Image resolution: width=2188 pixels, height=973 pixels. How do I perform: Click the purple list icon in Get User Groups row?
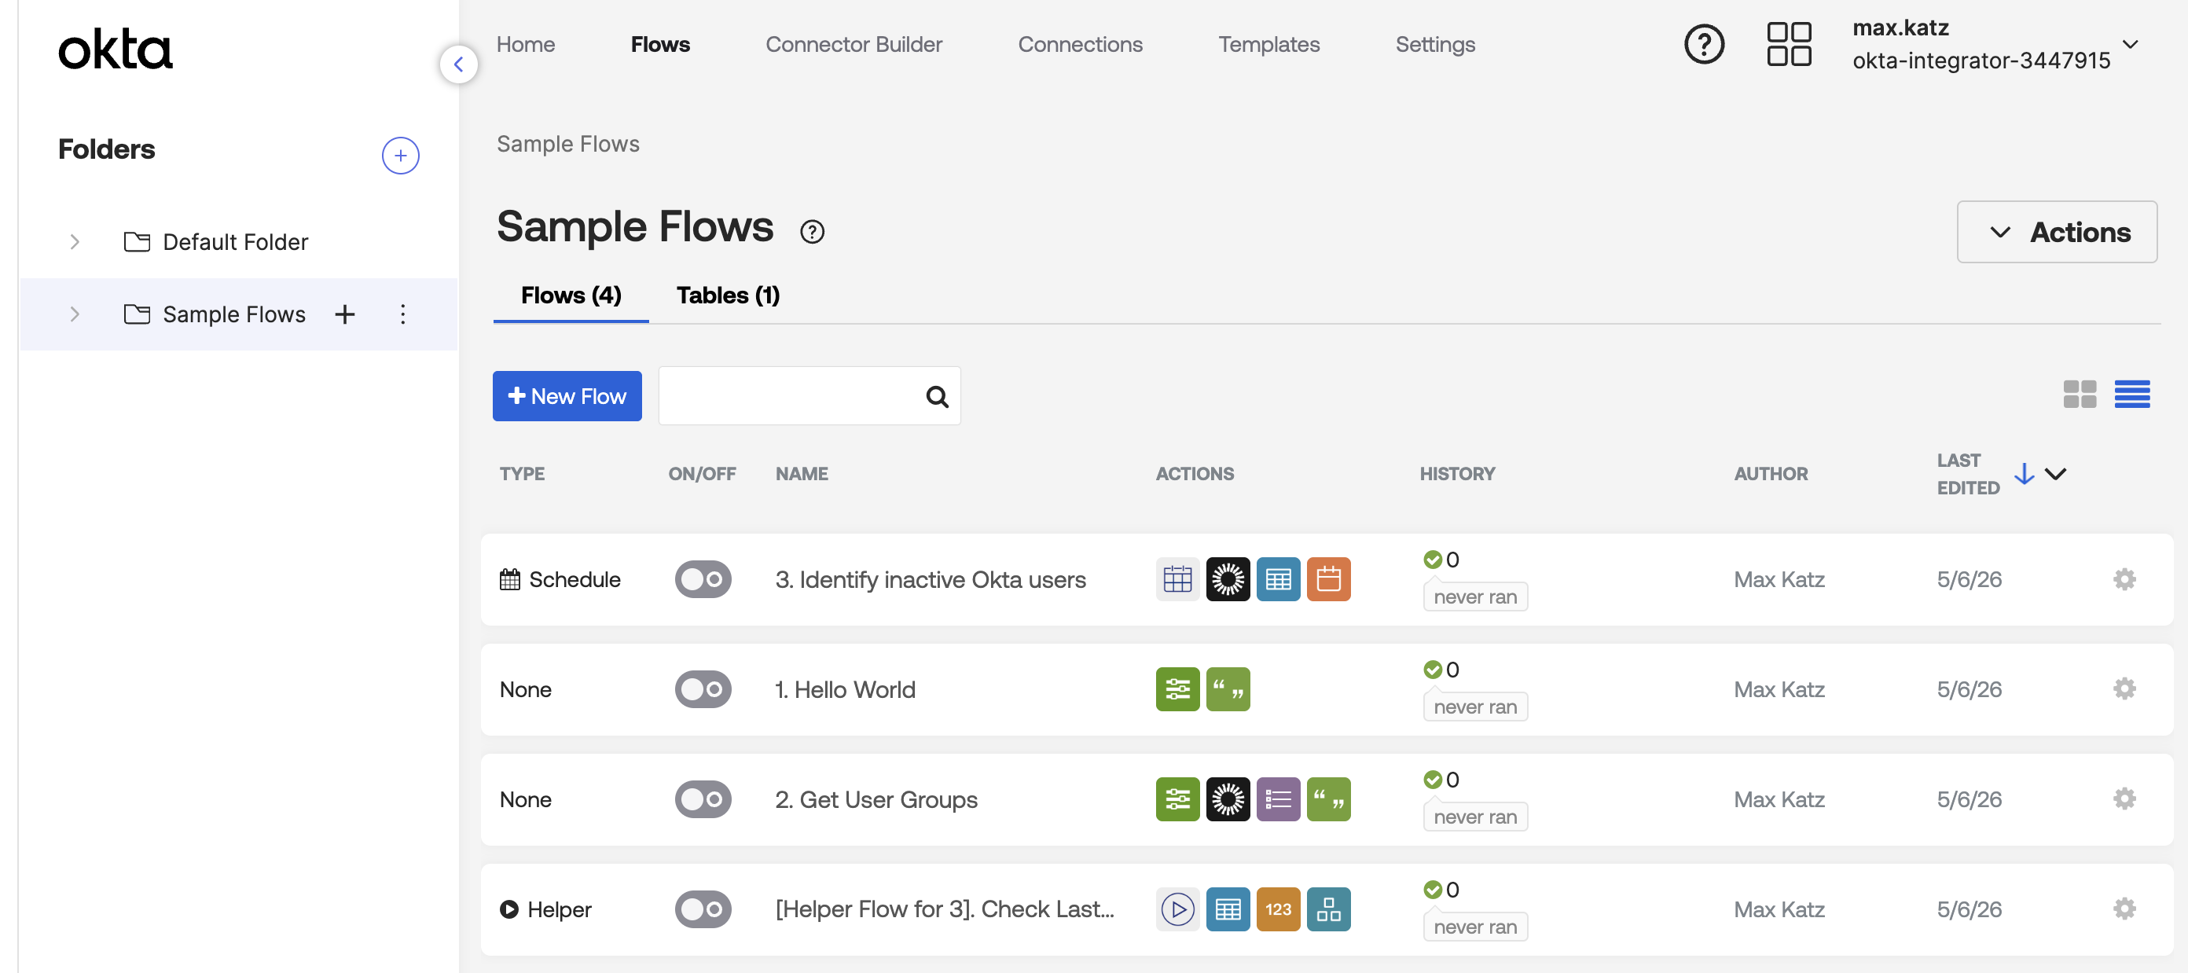pyautogui.click(x=1277, y=800)
